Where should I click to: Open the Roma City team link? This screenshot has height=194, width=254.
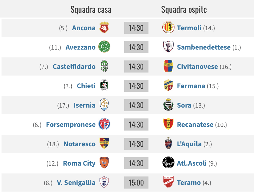(x=79, y=163)
